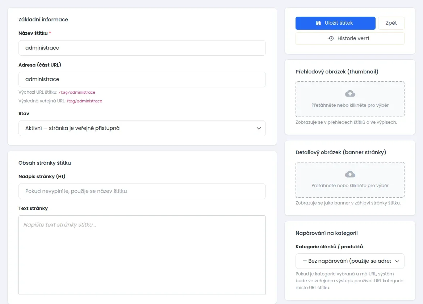Viewport: 423px width, 304px height.
Task: Click the Kategorie článků / produktů label
Action: click(x=329, y=246)
